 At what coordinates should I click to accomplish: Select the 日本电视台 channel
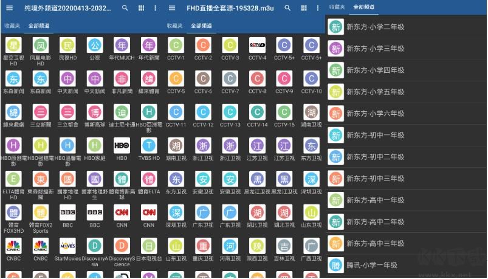tap(149, 249)
